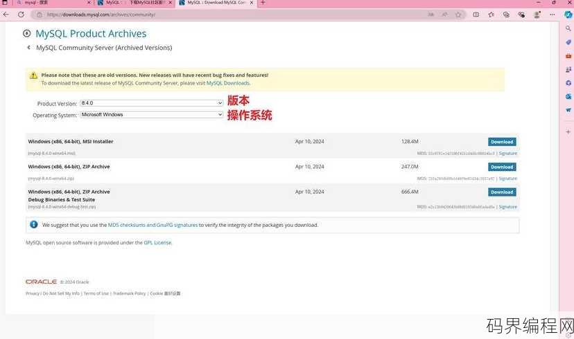Open the GPL License link
This screenshot has height=339, width=574.
157,243
